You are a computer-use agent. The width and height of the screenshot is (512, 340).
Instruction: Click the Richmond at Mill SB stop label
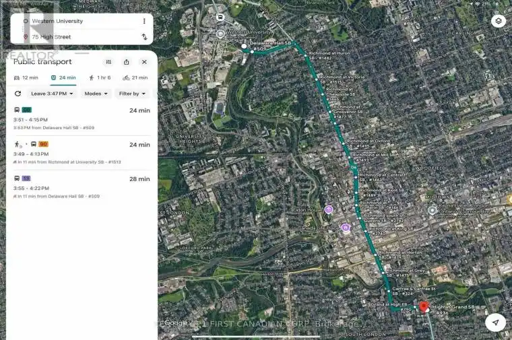[375, 158]
